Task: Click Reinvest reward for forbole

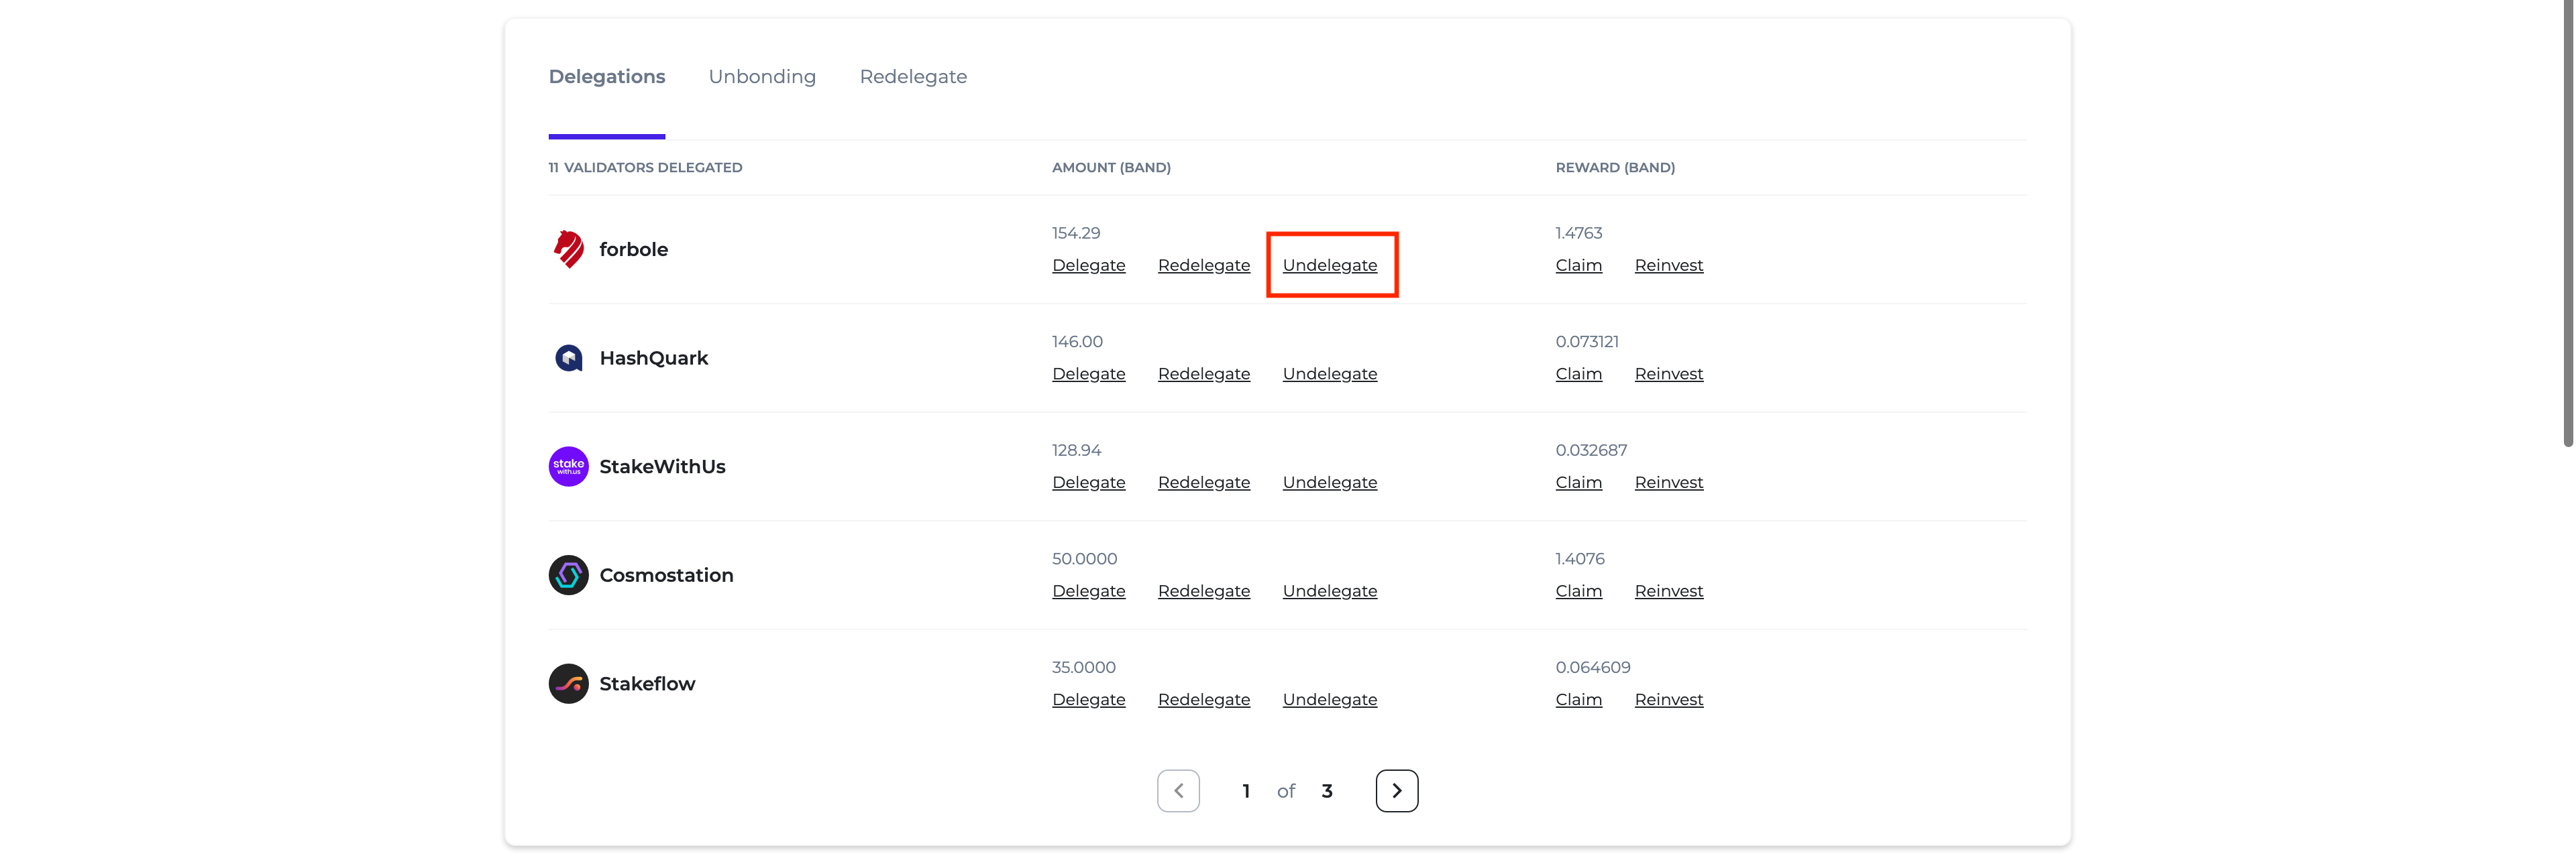Action: tap(1668, 264)
